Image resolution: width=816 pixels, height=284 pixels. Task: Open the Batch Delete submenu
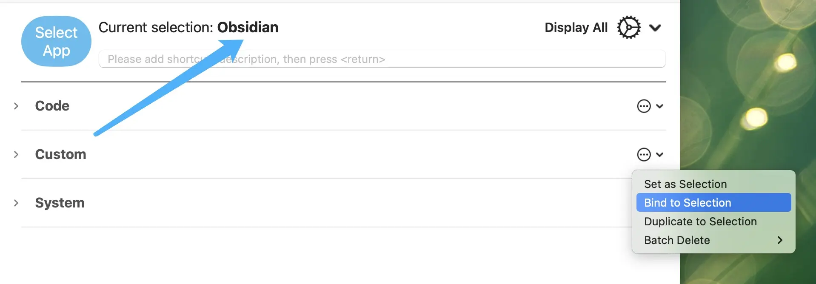[x=713, y=240]
